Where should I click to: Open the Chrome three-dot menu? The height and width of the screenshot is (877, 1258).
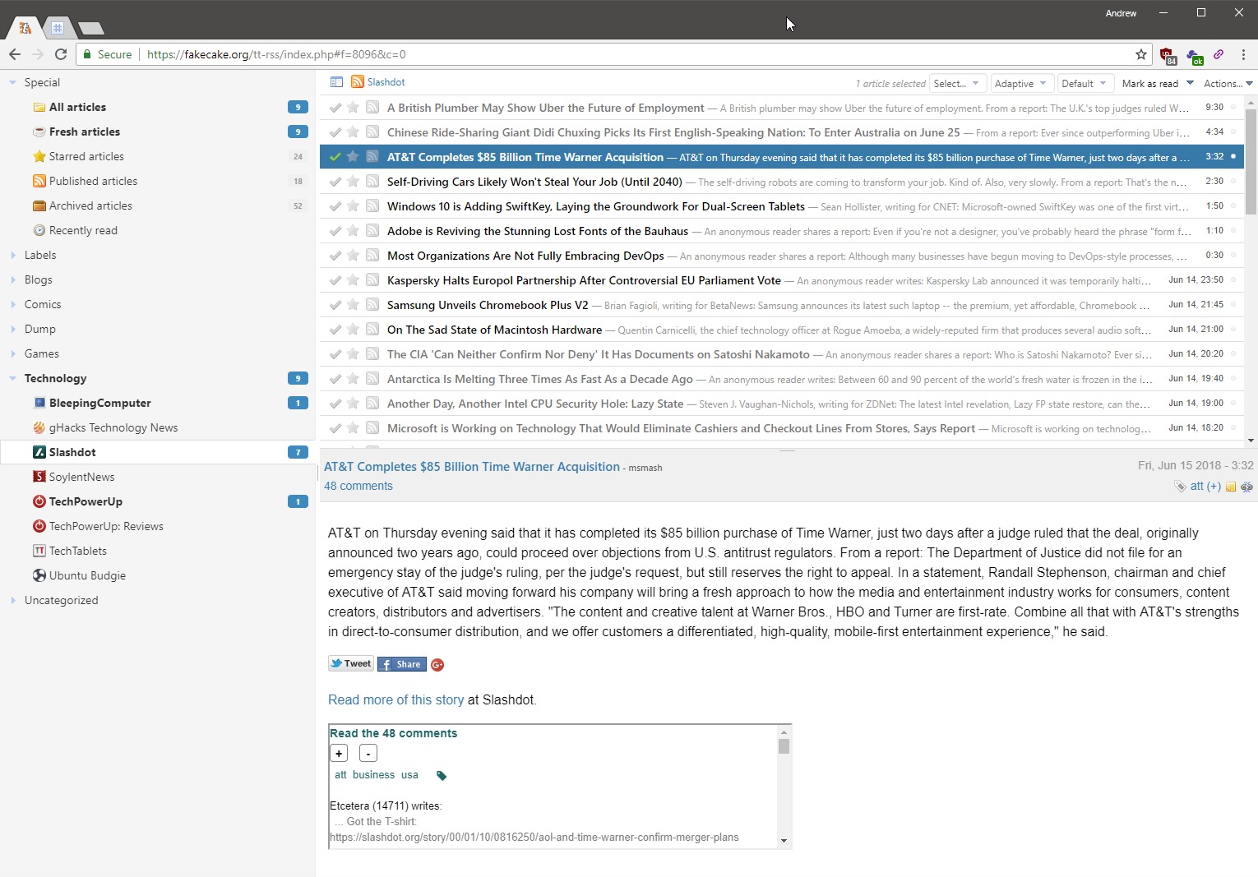(x=1243, y=54)
